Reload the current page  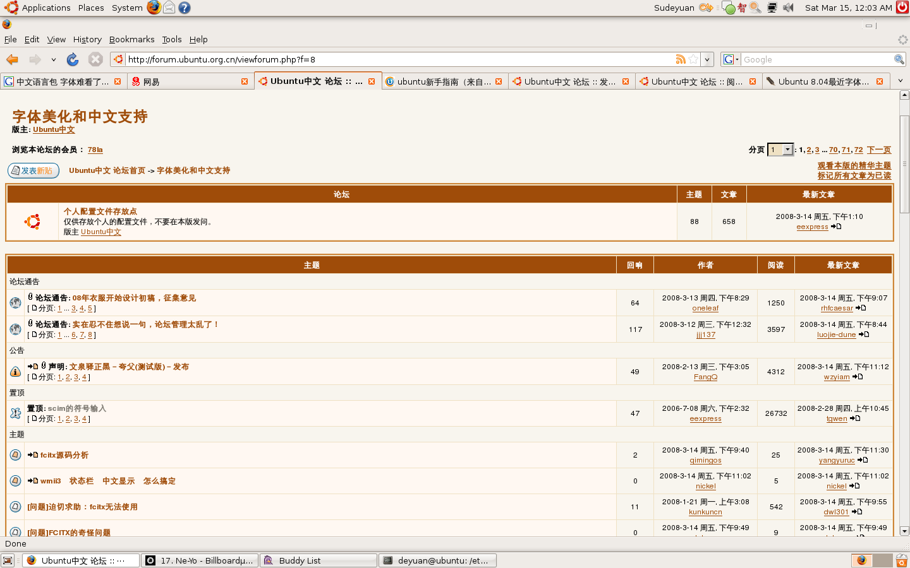[x=73, y=59]
